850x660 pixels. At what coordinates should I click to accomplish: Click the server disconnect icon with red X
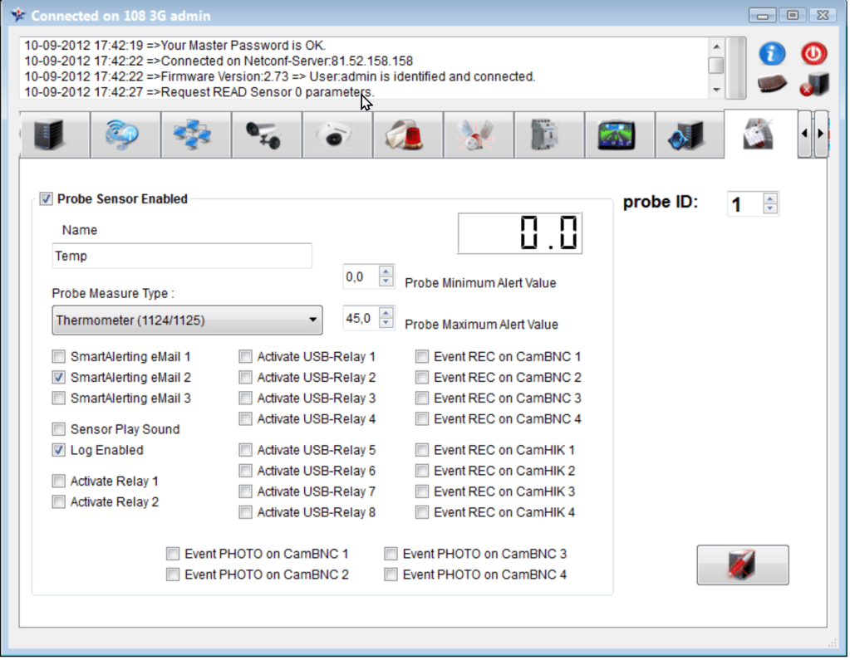pyautogui.click(x=813, y=84)
